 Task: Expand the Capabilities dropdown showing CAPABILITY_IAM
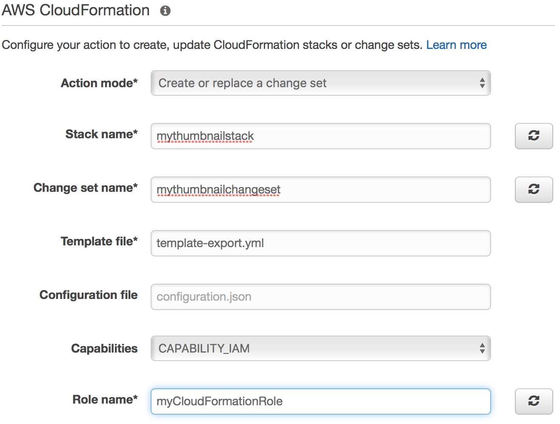pyautogui.click(x=320, y=348)
